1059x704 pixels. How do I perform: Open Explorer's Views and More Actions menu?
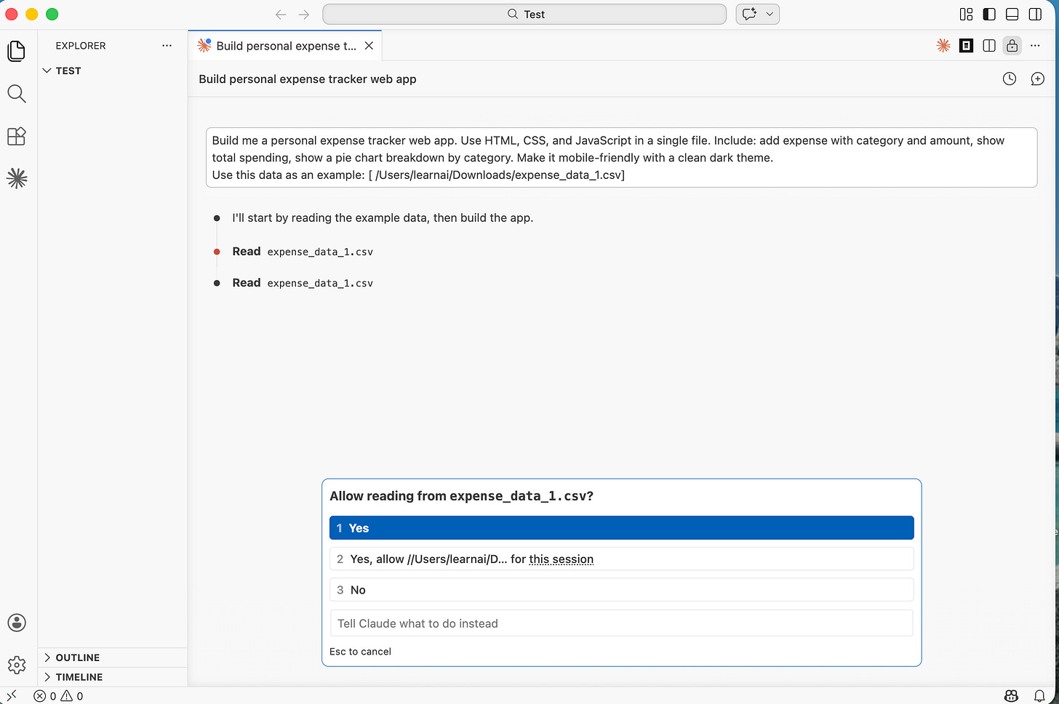[167, 45]
